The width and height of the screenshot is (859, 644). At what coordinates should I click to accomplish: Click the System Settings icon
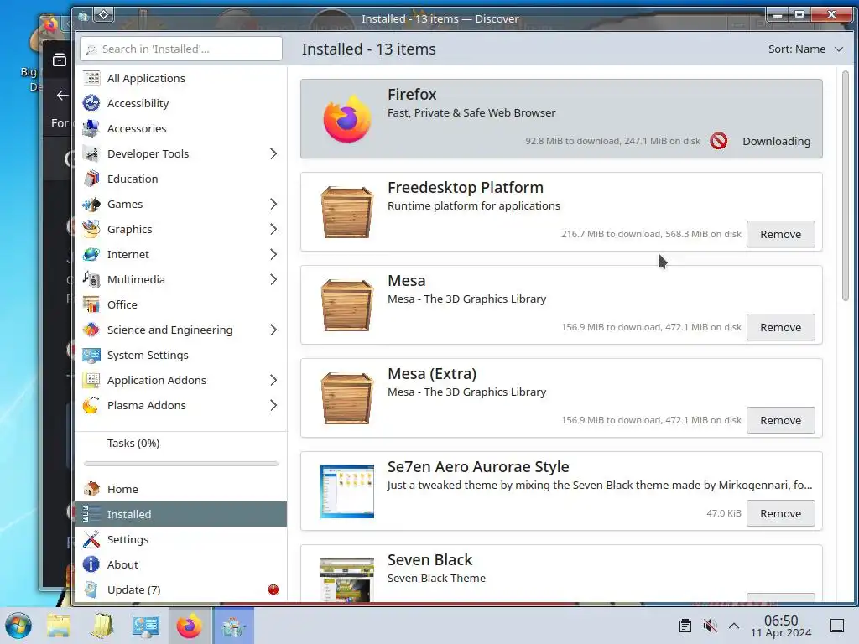91,355
